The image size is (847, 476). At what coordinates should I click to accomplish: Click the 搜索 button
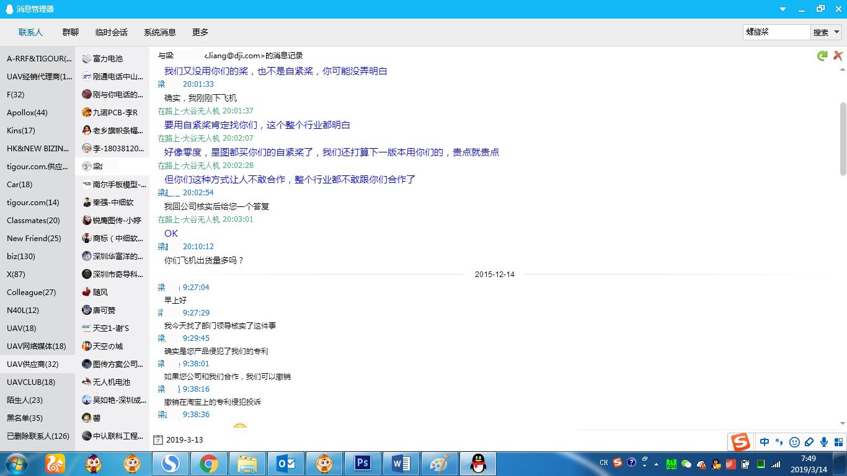point(821,32)
